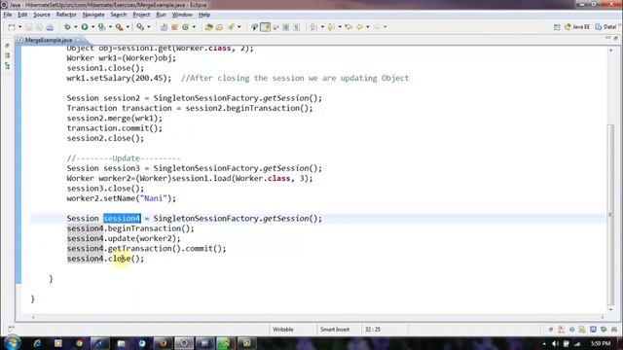Click the worker2.setName("Nani"); line

pos(121,198)
